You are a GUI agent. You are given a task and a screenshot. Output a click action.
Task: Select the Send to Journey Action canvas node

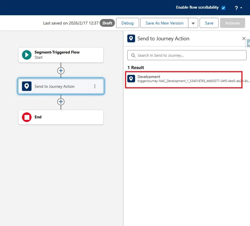61,86
